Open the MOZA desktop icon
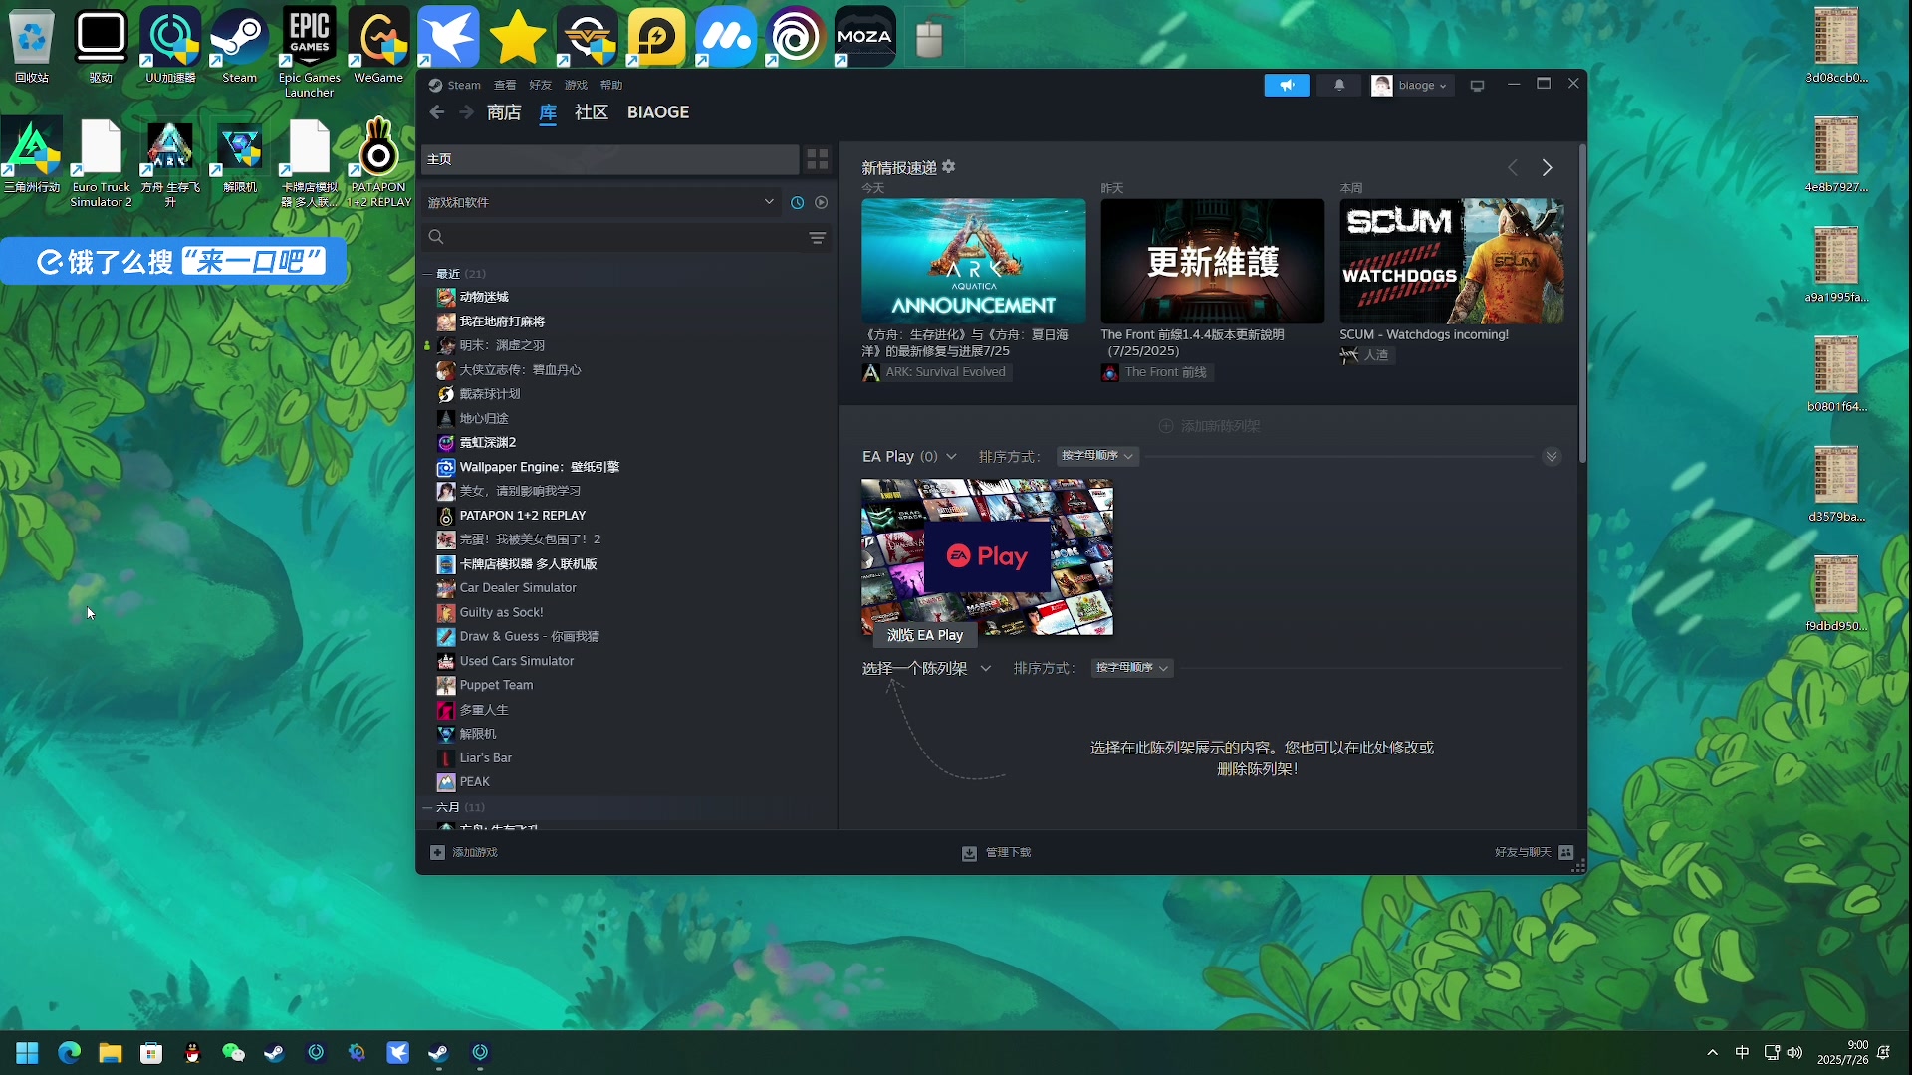This screenshot has width=1912, height=1075. coord(864,36)
